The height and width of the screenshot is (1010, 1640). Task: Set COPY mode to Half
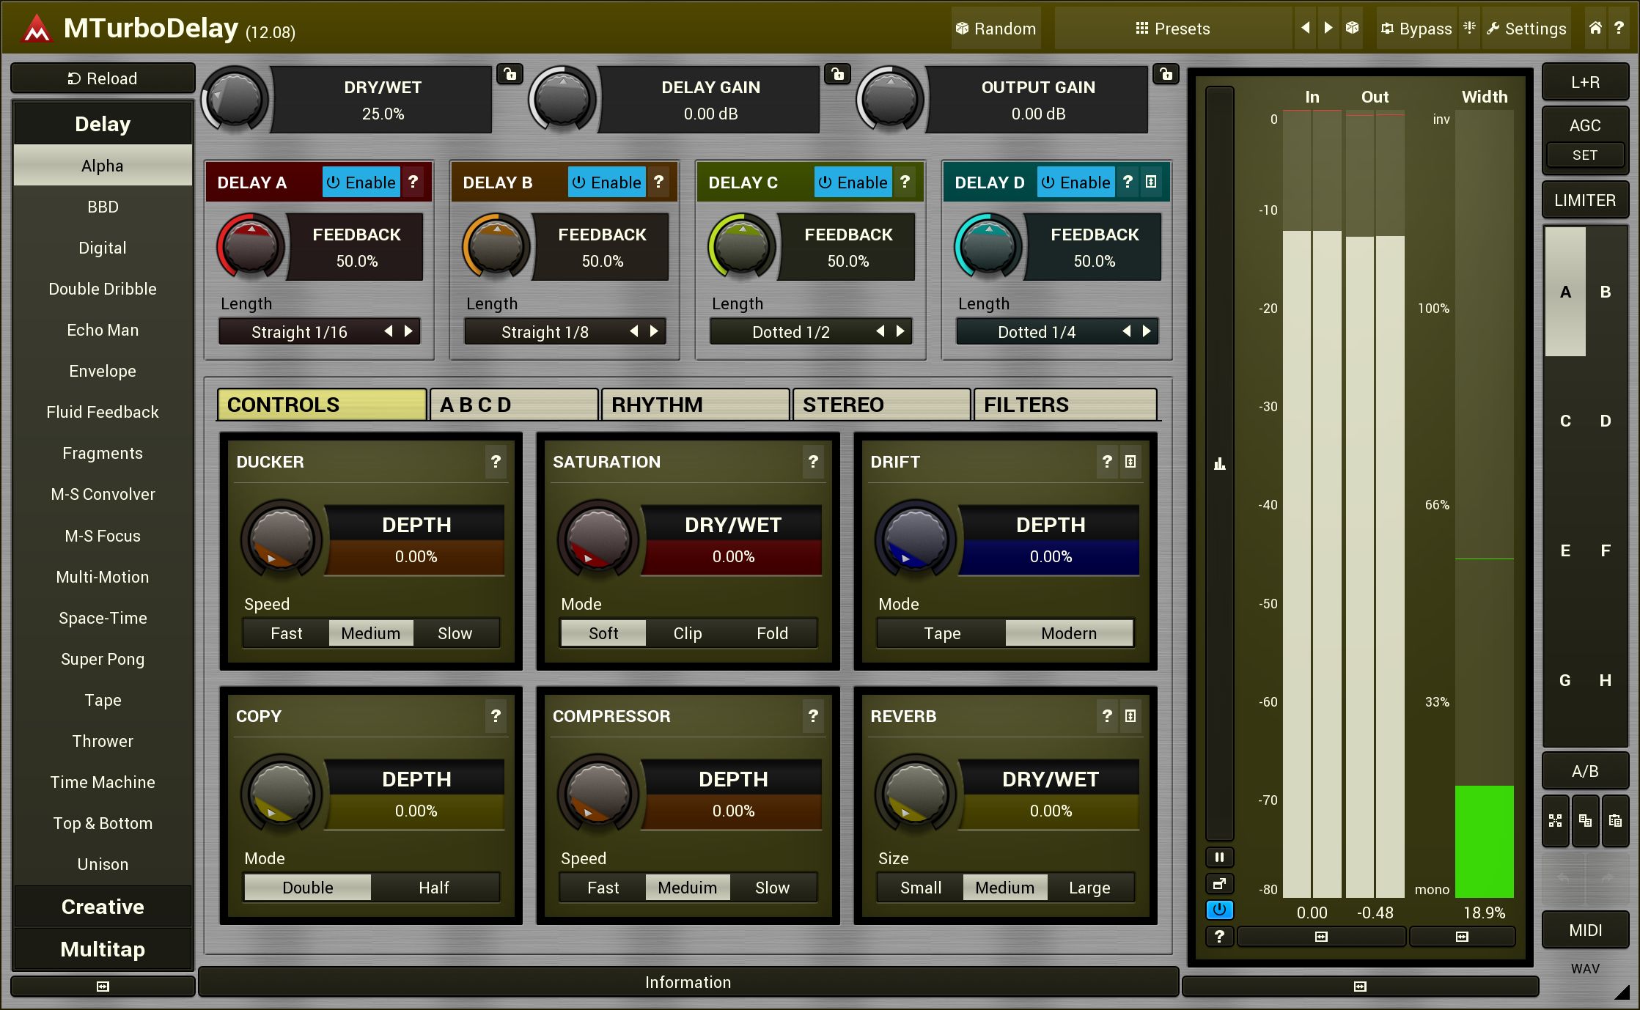[434, 888]
